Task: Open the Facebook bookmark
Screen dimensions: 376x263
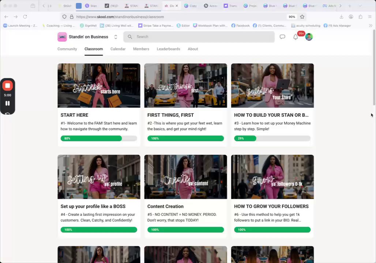Action: (x=240, y=26)
